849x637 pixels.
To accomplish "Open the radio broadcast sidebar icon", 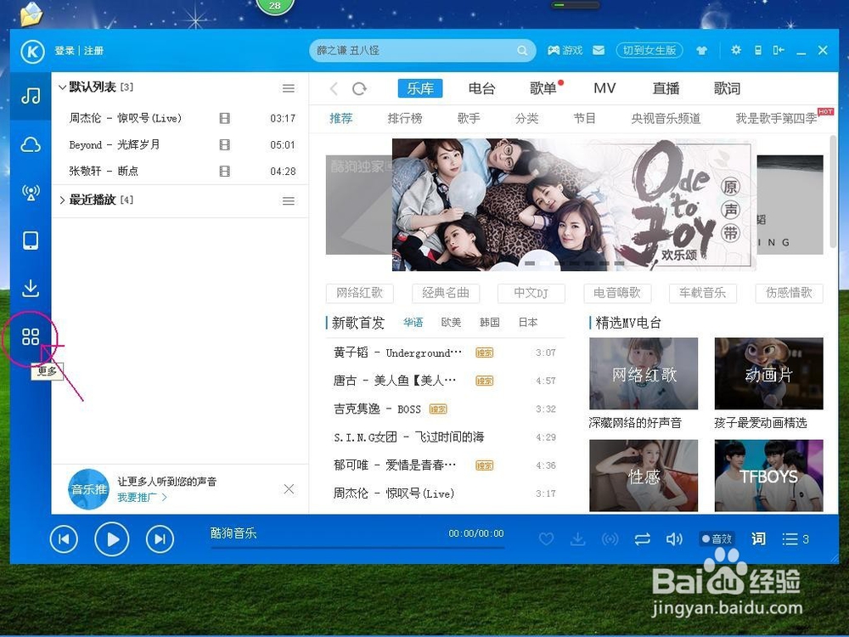I will (31, 192).
